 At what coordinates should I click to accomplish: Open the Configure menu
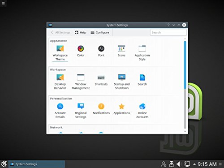[x=100, y=32]
